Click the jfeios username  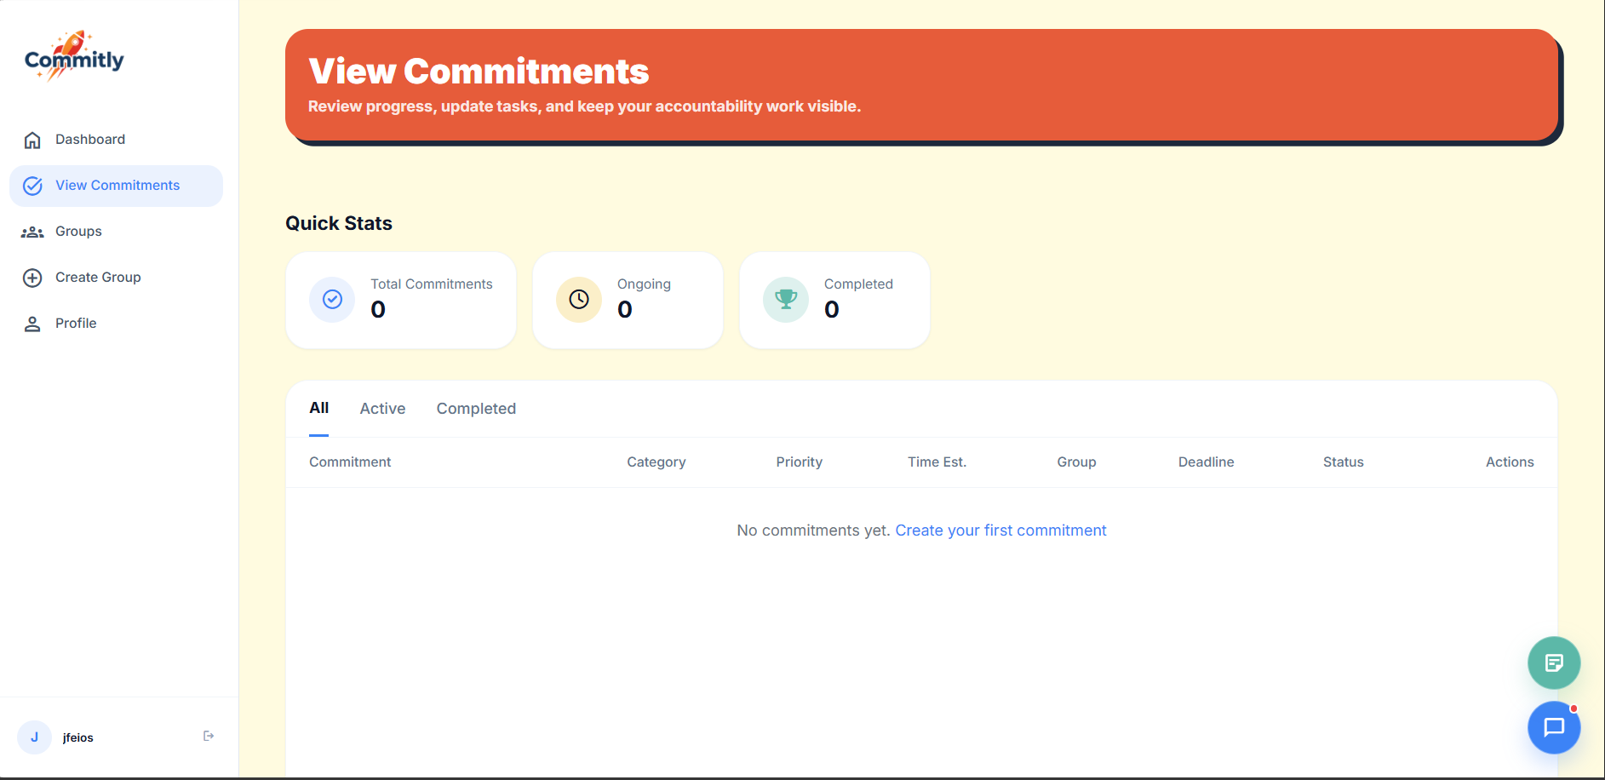tap(77, 737)
